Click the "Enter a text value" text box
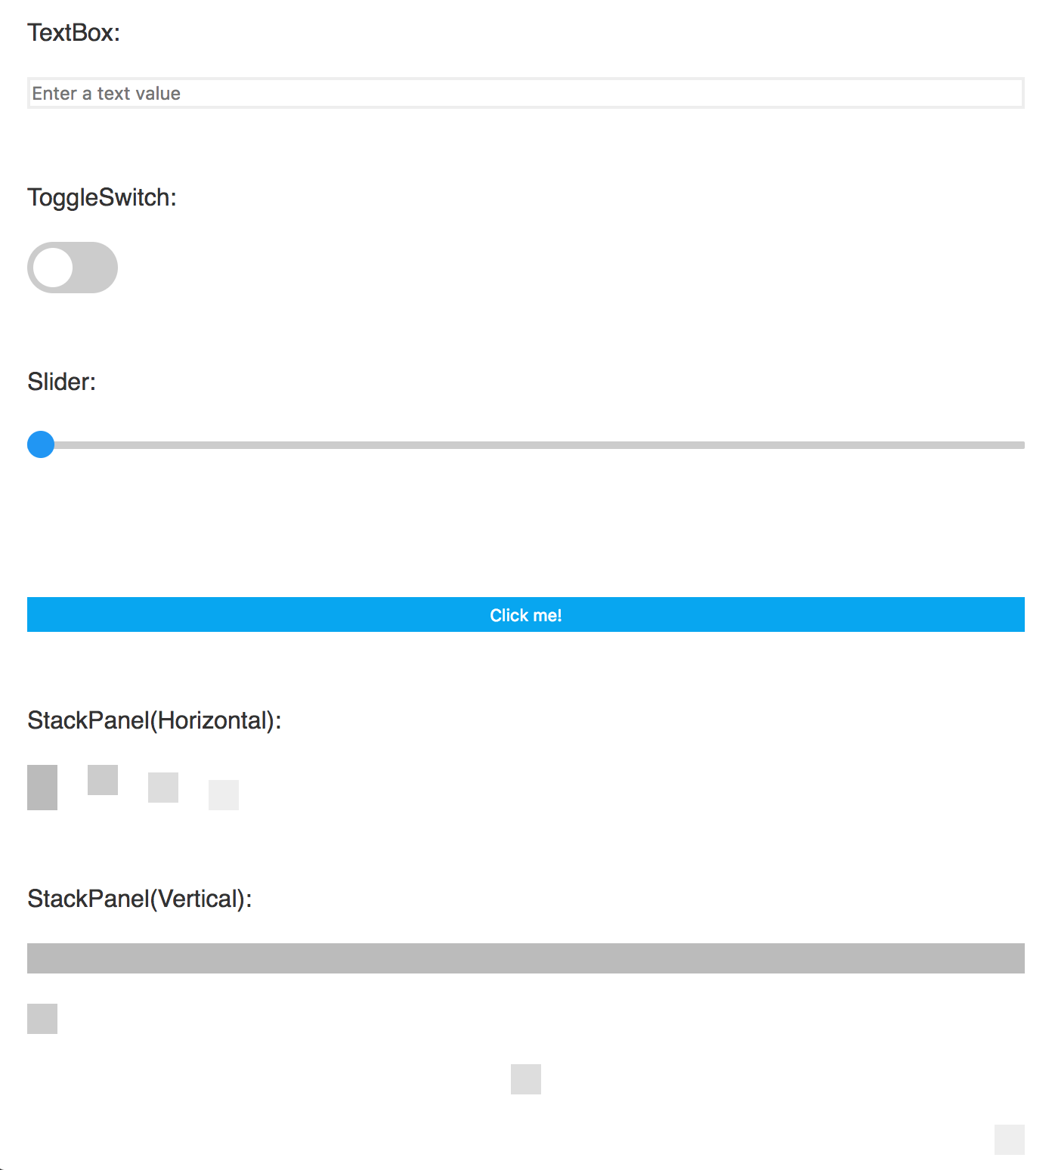 [x=525, y=93]
